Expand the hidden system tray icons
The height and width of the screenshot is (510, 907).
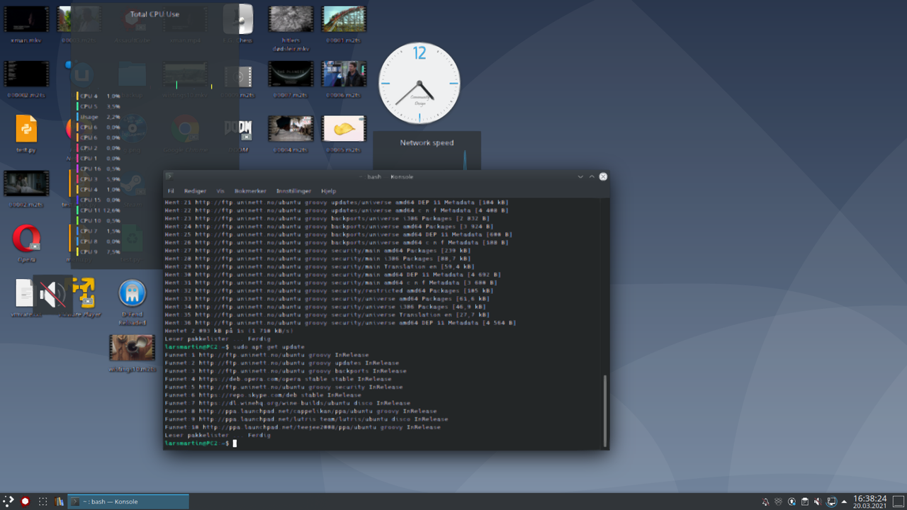pyautogui.click(x=843, y=501)
